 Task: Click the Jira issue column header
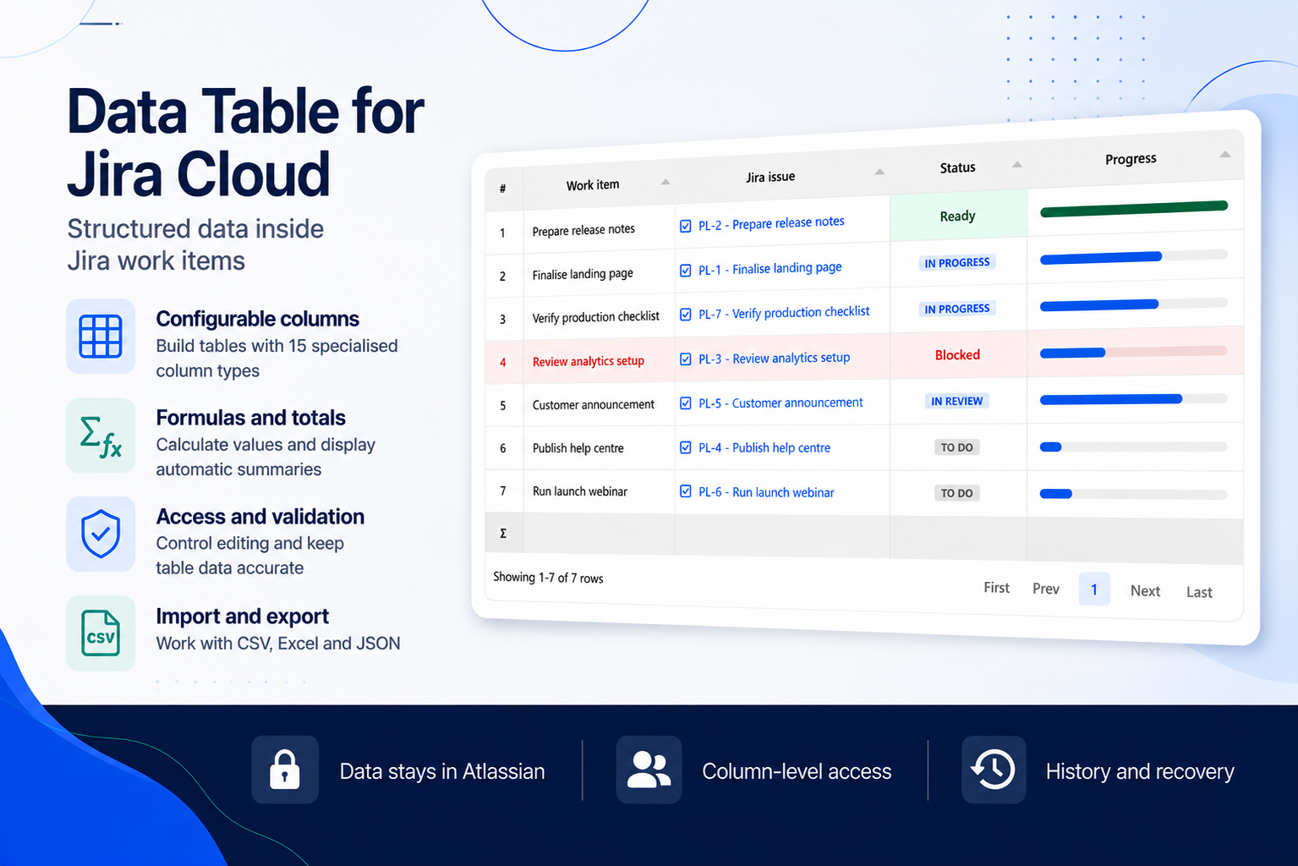coord(782,176)
